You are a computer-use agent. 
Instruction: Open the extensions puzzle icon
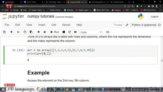(149, 6)
